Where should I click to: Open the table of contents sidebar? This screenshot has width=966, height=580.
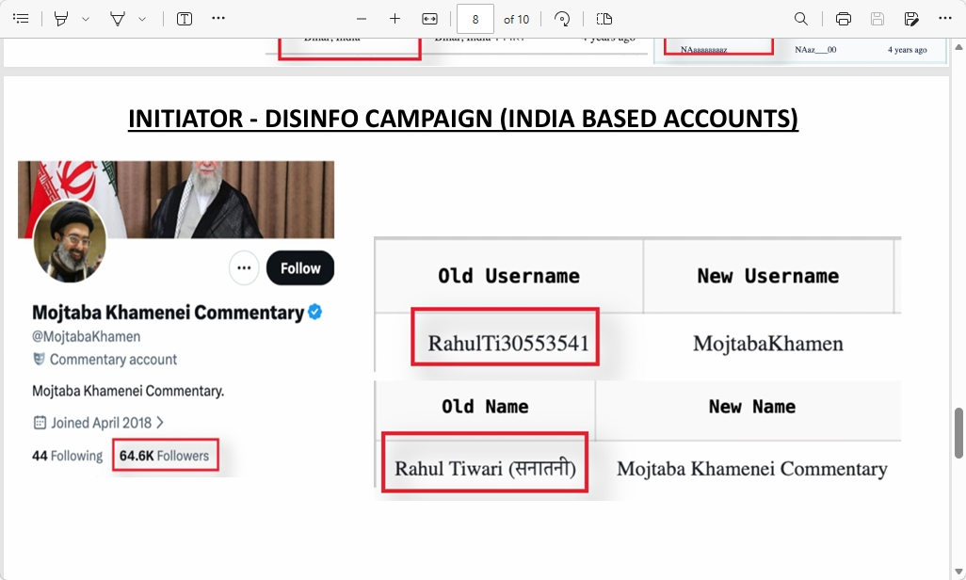point(21,19)
